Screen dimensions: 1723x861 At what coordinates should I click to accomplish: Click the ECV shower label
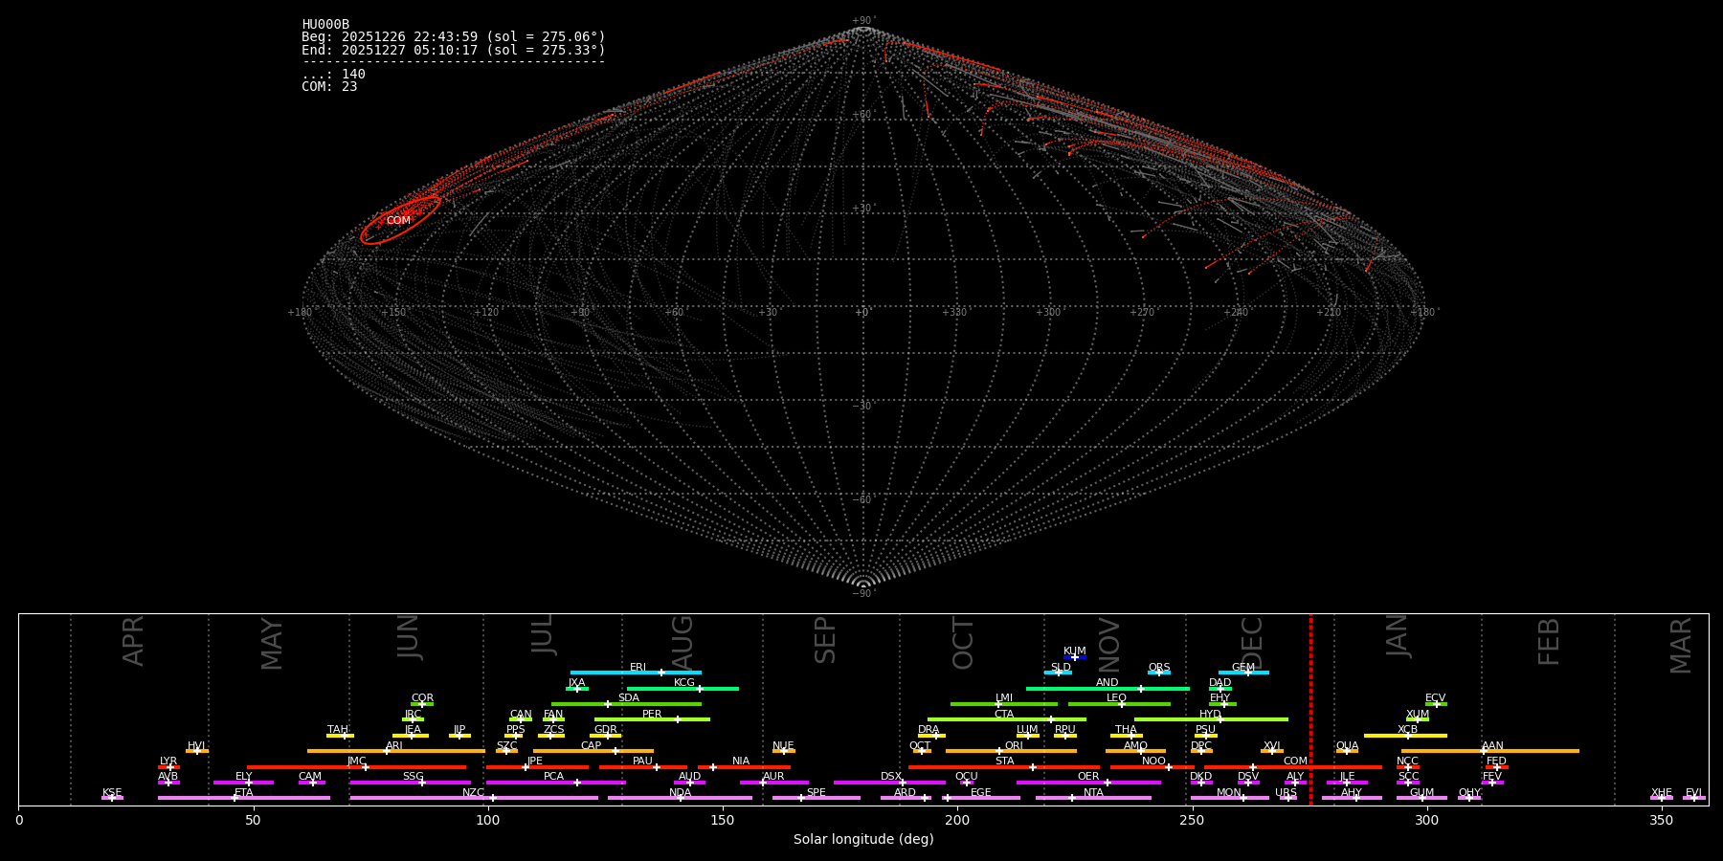point(1435,698)
